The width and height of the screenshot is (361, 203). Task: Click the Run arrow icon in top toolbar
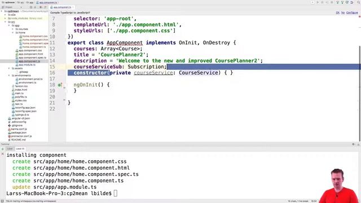[318, 2]
